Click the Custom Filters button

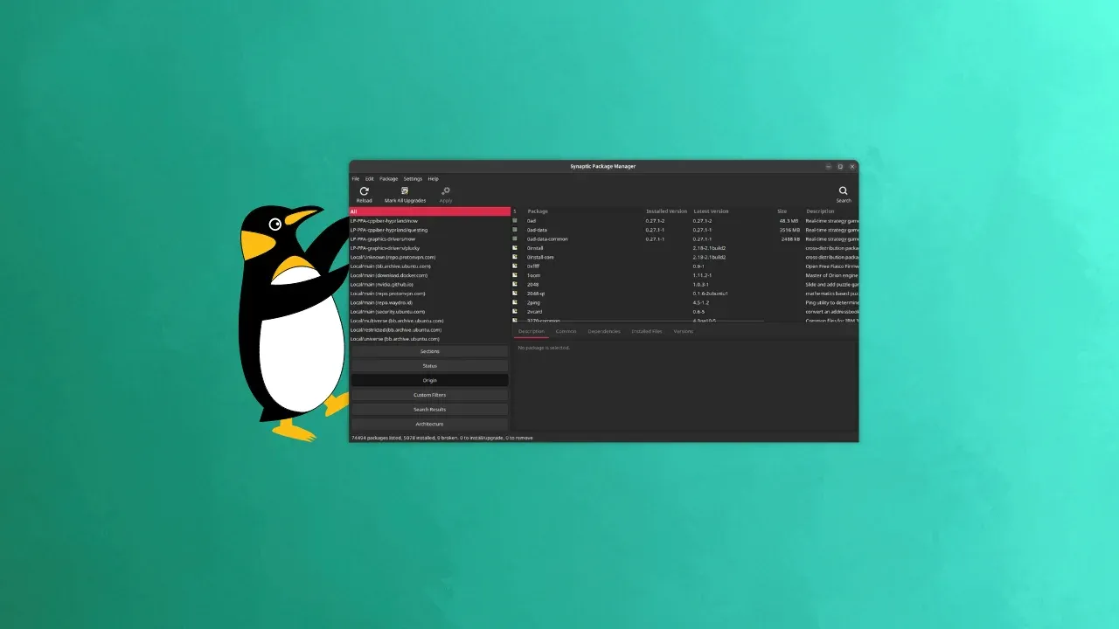tap(429, 394)
